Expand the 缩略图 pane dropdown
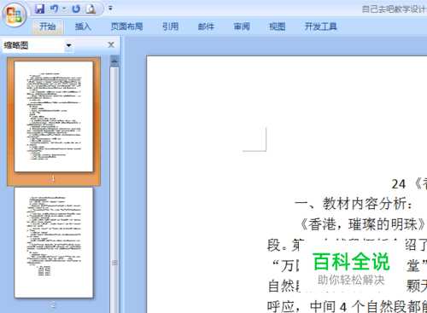Image resolution: width=427 pixels, height=313 pixels. tap(68, 45)
